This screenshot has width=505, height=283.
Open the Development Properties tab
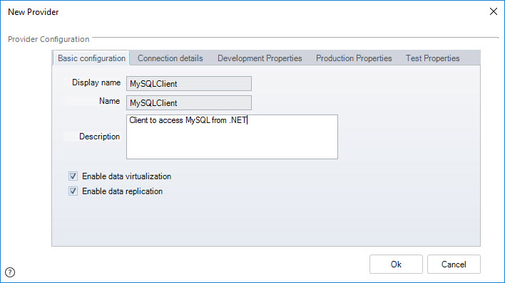pyautogui.click(x=260, y=58)
